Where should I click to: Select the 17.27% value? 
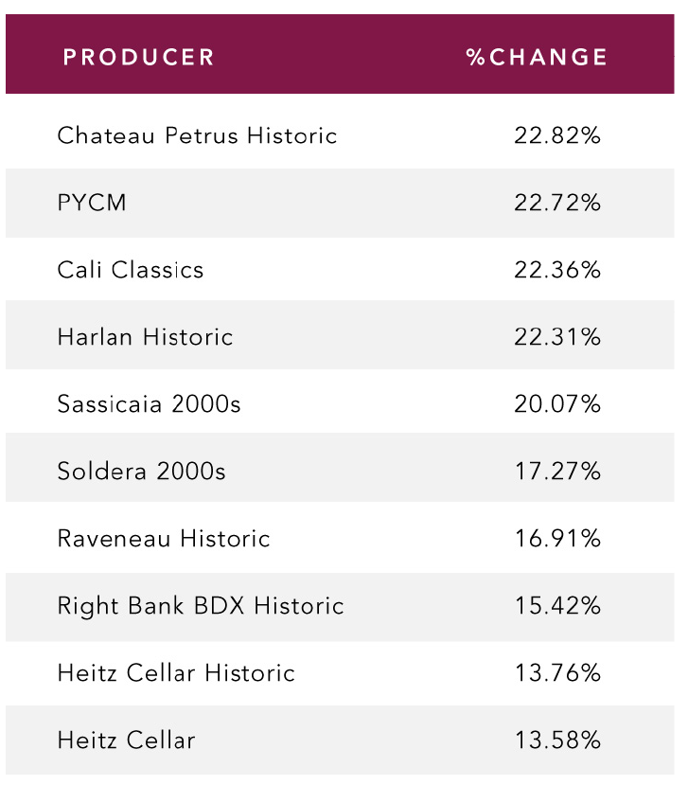(x=557, y=472)
